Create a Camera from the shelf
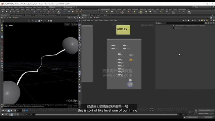 pyautogui.click(x=102, y=12)
